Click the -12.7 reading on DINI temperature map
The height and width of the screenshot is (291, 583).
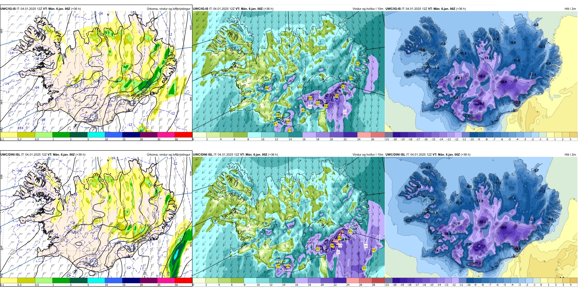click(x=408, y=221)
